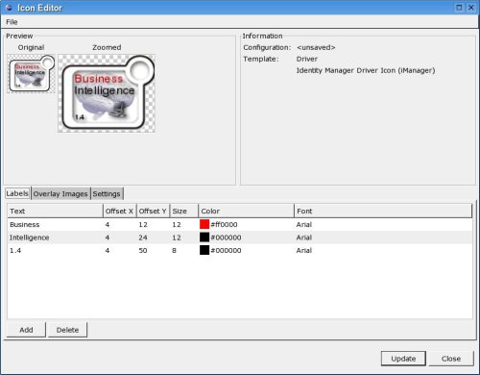Select the 1.4 label row text

pos(15,250)
